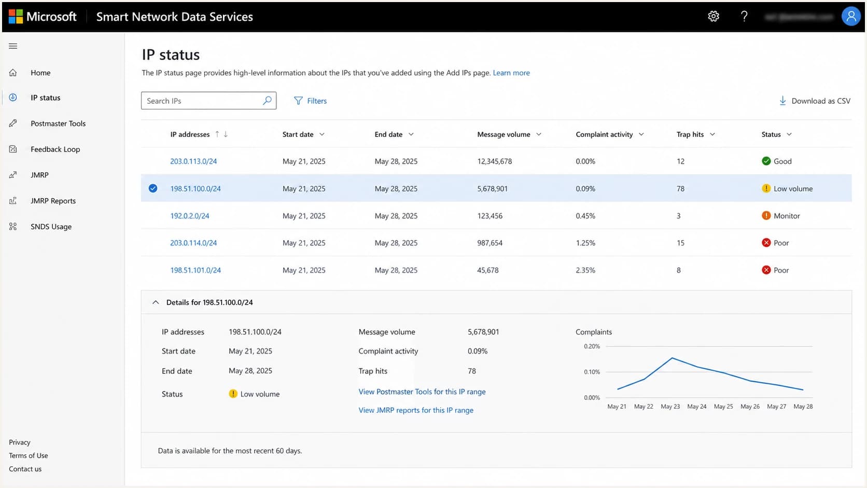This screenshot has height=488, width=867.
Task: Open Start date column dropdown
Action: click(x=322, y=134)
